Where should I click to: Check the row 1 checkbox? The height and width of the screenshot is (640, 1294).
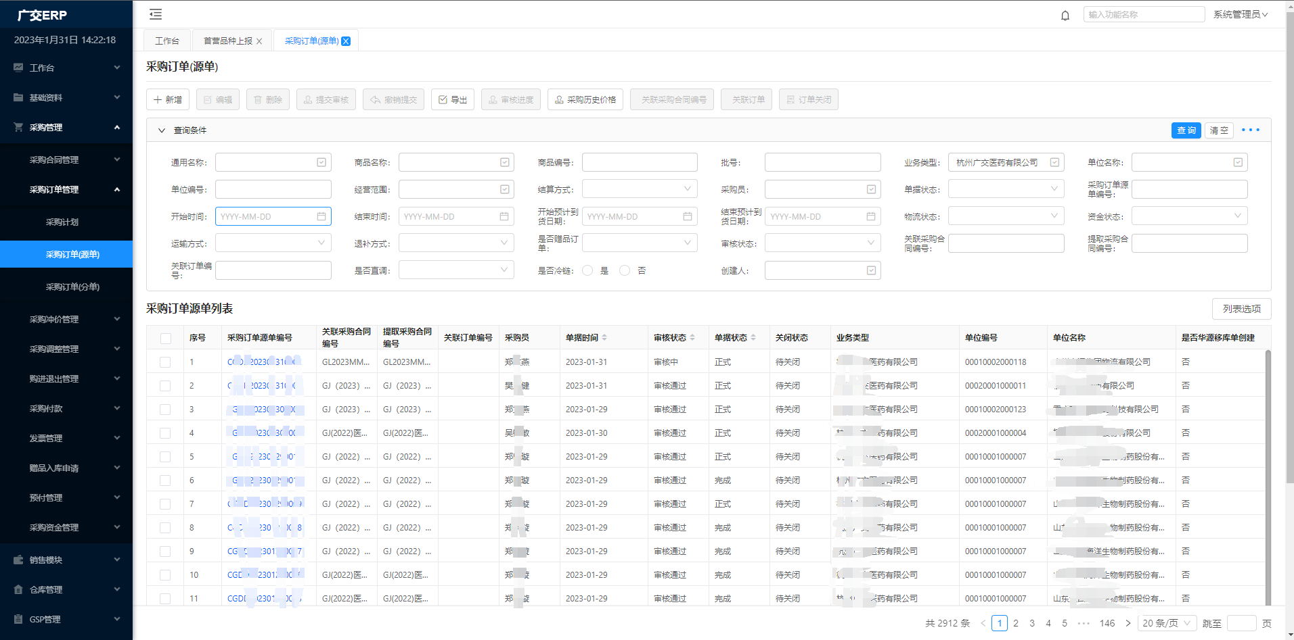coord(165,362)
